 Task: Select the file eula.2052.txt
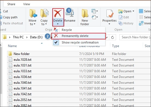point(79,100)
